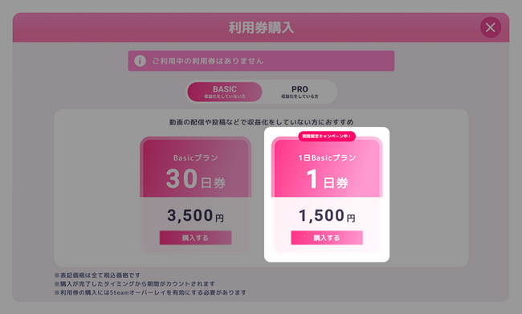Click the note about 期間がカウントされます
The height and width of the screenshot is (314, 522).
pos(134,284)
